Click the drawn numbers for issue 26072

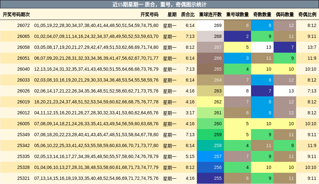point(96,25)
